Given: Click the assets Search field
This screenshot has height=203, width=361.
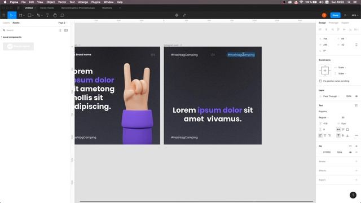Looking at the screenshot, I should (30, 30).
